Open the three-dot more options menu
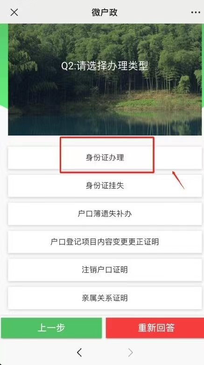 click(196, 12)
